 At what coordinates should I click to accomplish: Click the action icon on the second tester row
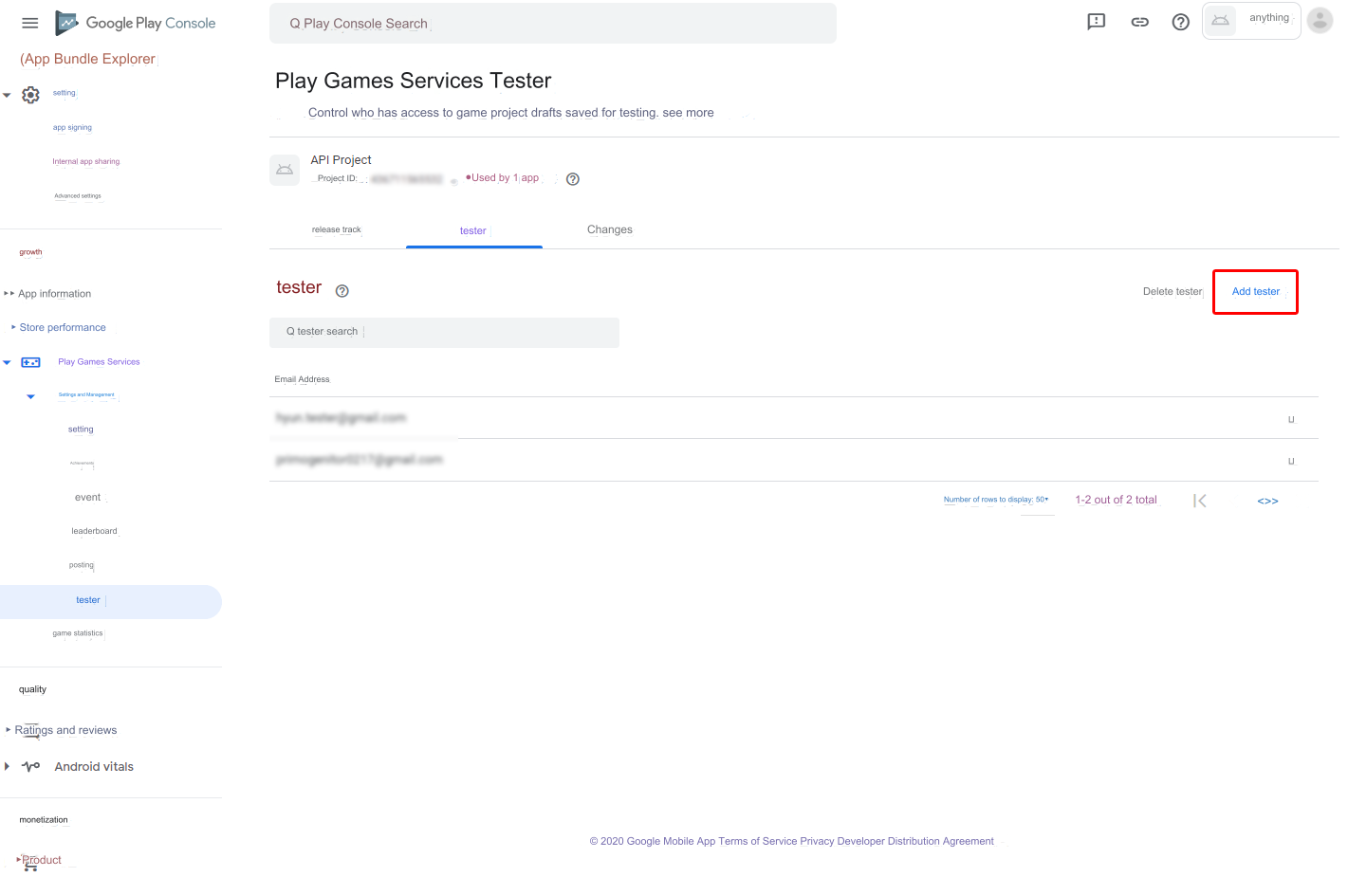(x=1291, y=461)
